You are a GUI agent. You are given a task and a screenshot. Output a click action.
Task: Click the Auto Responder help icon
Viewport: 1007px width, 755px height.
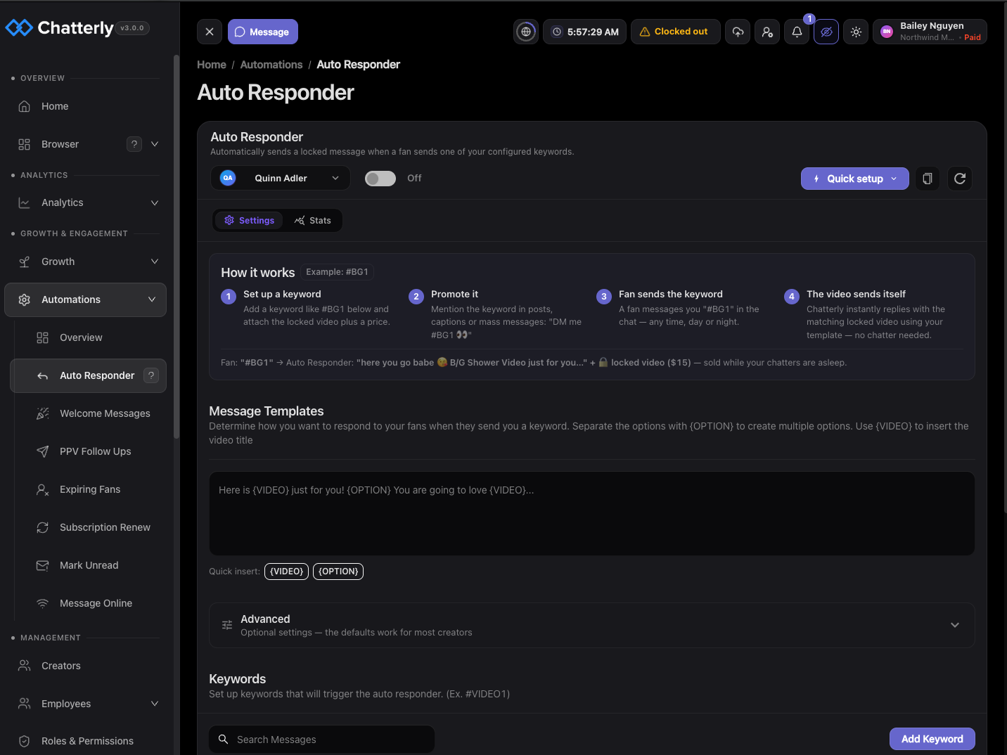(x=151, y=375)
